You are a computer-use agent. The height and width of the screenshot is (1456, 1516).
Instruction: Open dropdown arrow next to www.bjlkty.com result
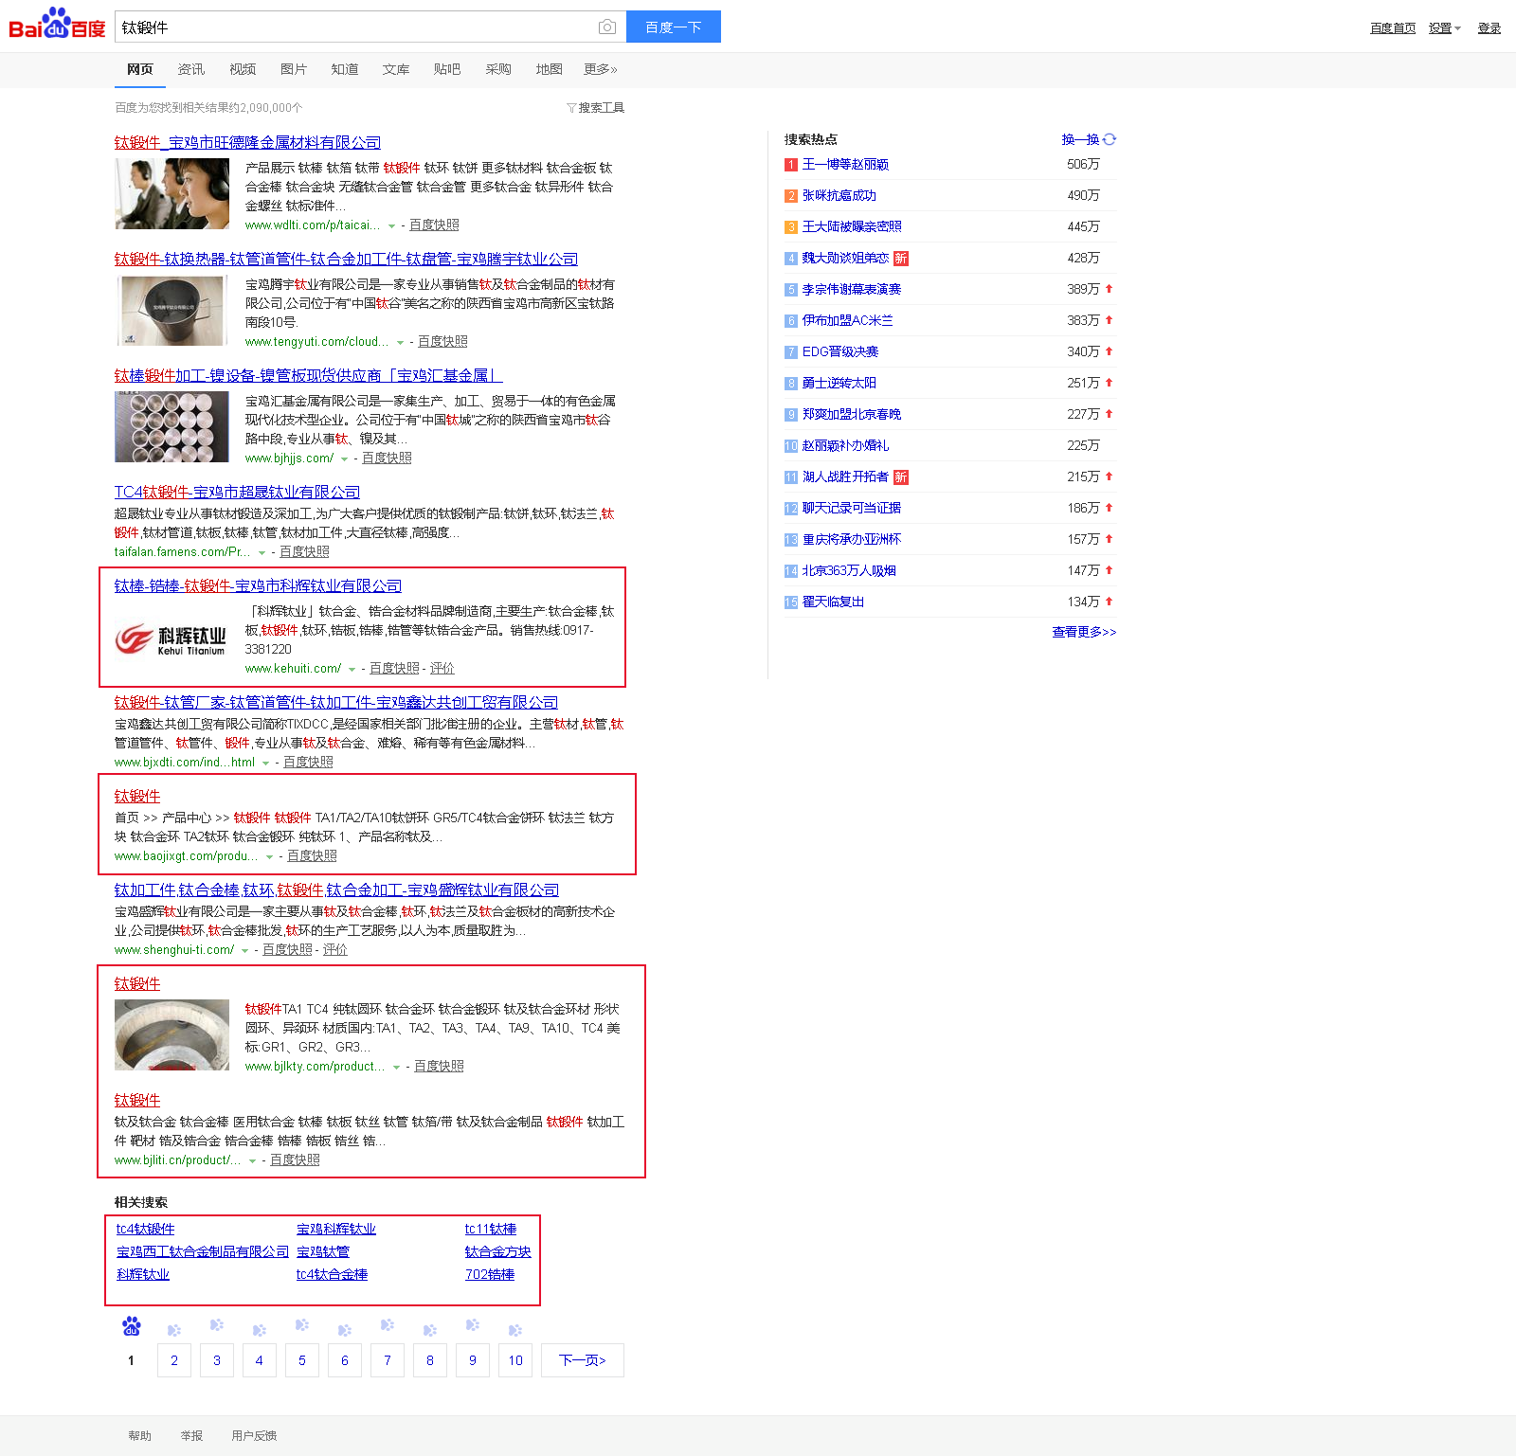tap(397, 1068)
